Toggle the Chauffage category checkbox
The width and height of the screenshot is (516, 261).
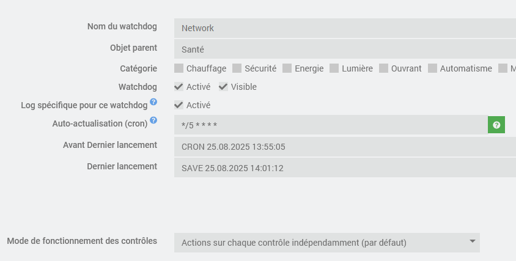179,68
